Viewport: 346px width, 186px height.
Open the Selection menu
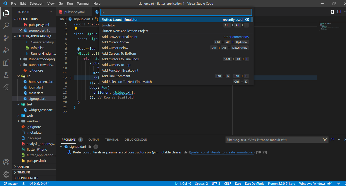click(37, 4)
